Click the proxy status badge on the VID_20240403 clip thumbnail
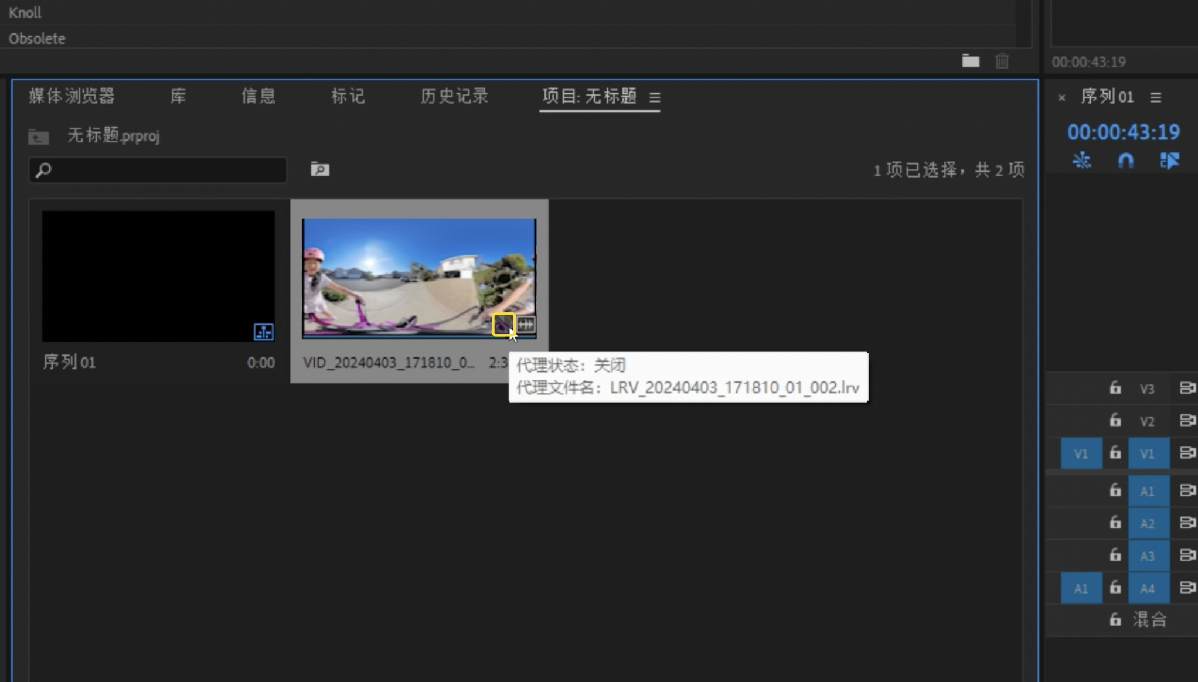The height and width of the screenshot is (682, 1198). point(503,325)
